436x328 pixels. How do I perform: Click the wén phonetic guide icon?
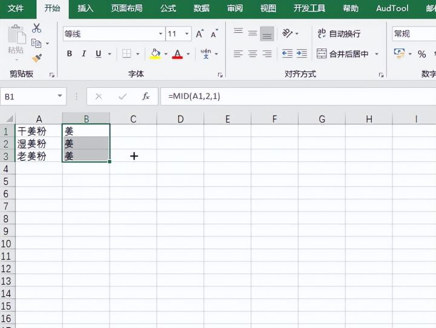click(x=206, y=53)
